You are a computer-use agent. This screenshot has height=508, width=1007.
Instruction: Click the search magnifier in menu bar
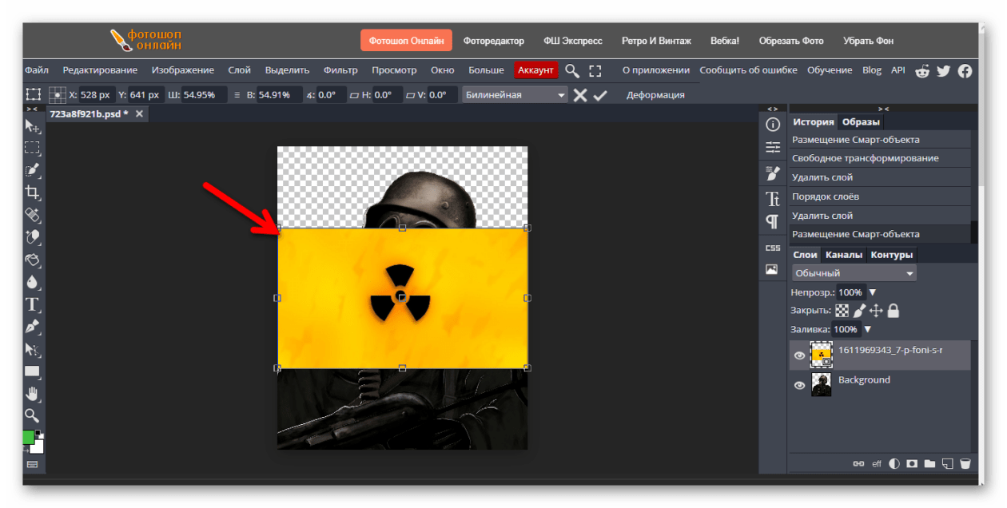(571, 70)
